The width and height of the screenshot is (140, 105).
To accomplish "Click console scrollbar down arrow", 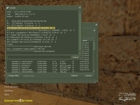I will coord(80,53).
